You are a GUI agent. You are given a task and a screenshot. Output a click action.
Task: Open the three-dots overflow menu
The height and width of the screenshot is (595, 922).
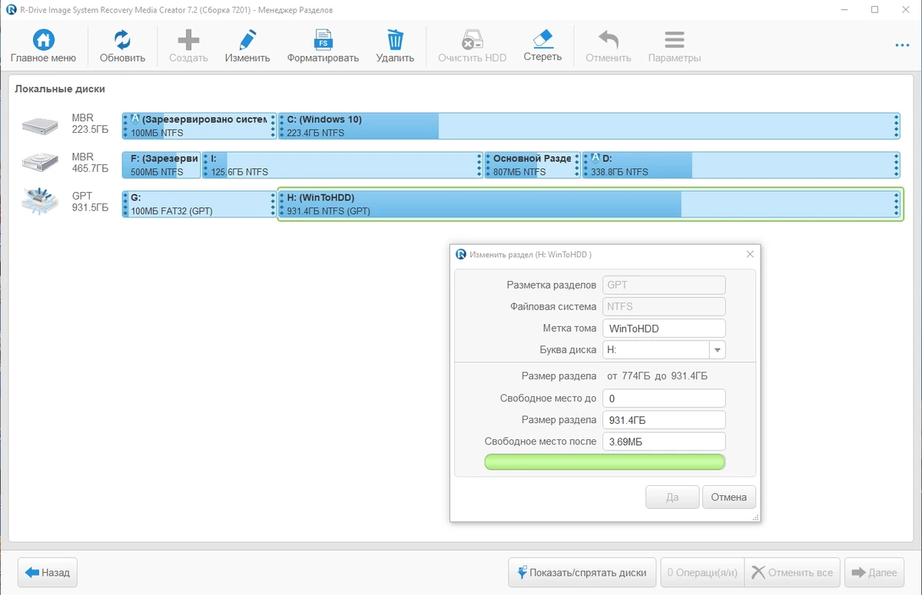(902, 46)
